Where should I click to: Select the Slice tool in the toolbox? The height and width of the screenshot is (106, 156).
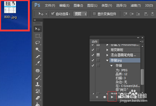click(38, 56)
